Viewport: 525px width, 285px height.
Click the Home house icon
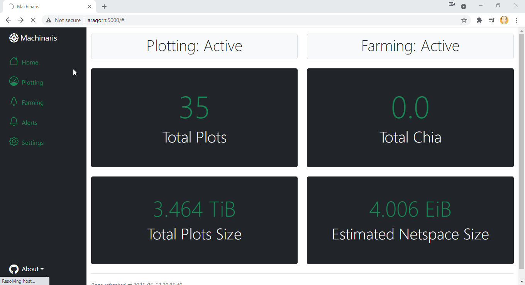[x=14, y=62]
